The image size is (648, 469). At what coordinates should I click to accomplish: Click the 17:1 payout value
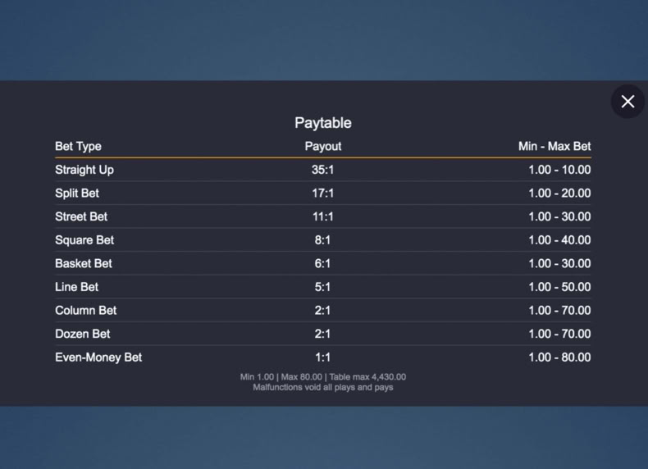pyautogui.click(x=322, y=194)
